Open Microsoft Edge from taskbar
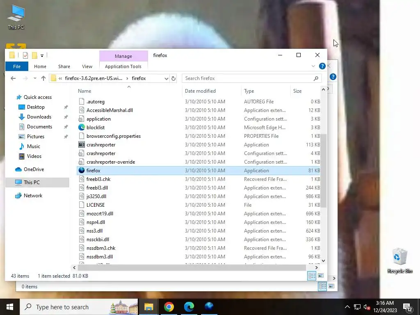 pyautogui.click(x=189, y=307)
